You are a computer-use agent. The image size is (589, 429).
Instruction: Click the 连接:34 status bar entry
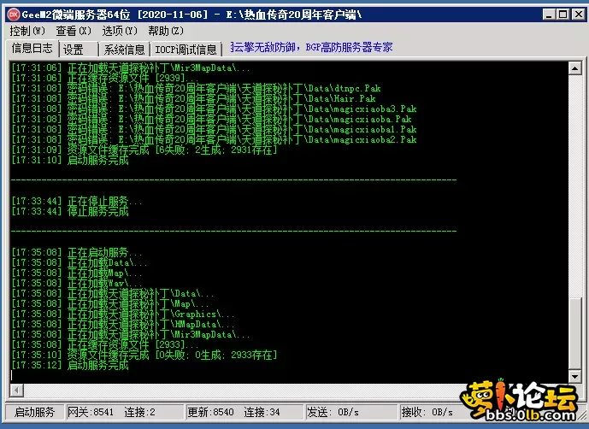[262, 412]
